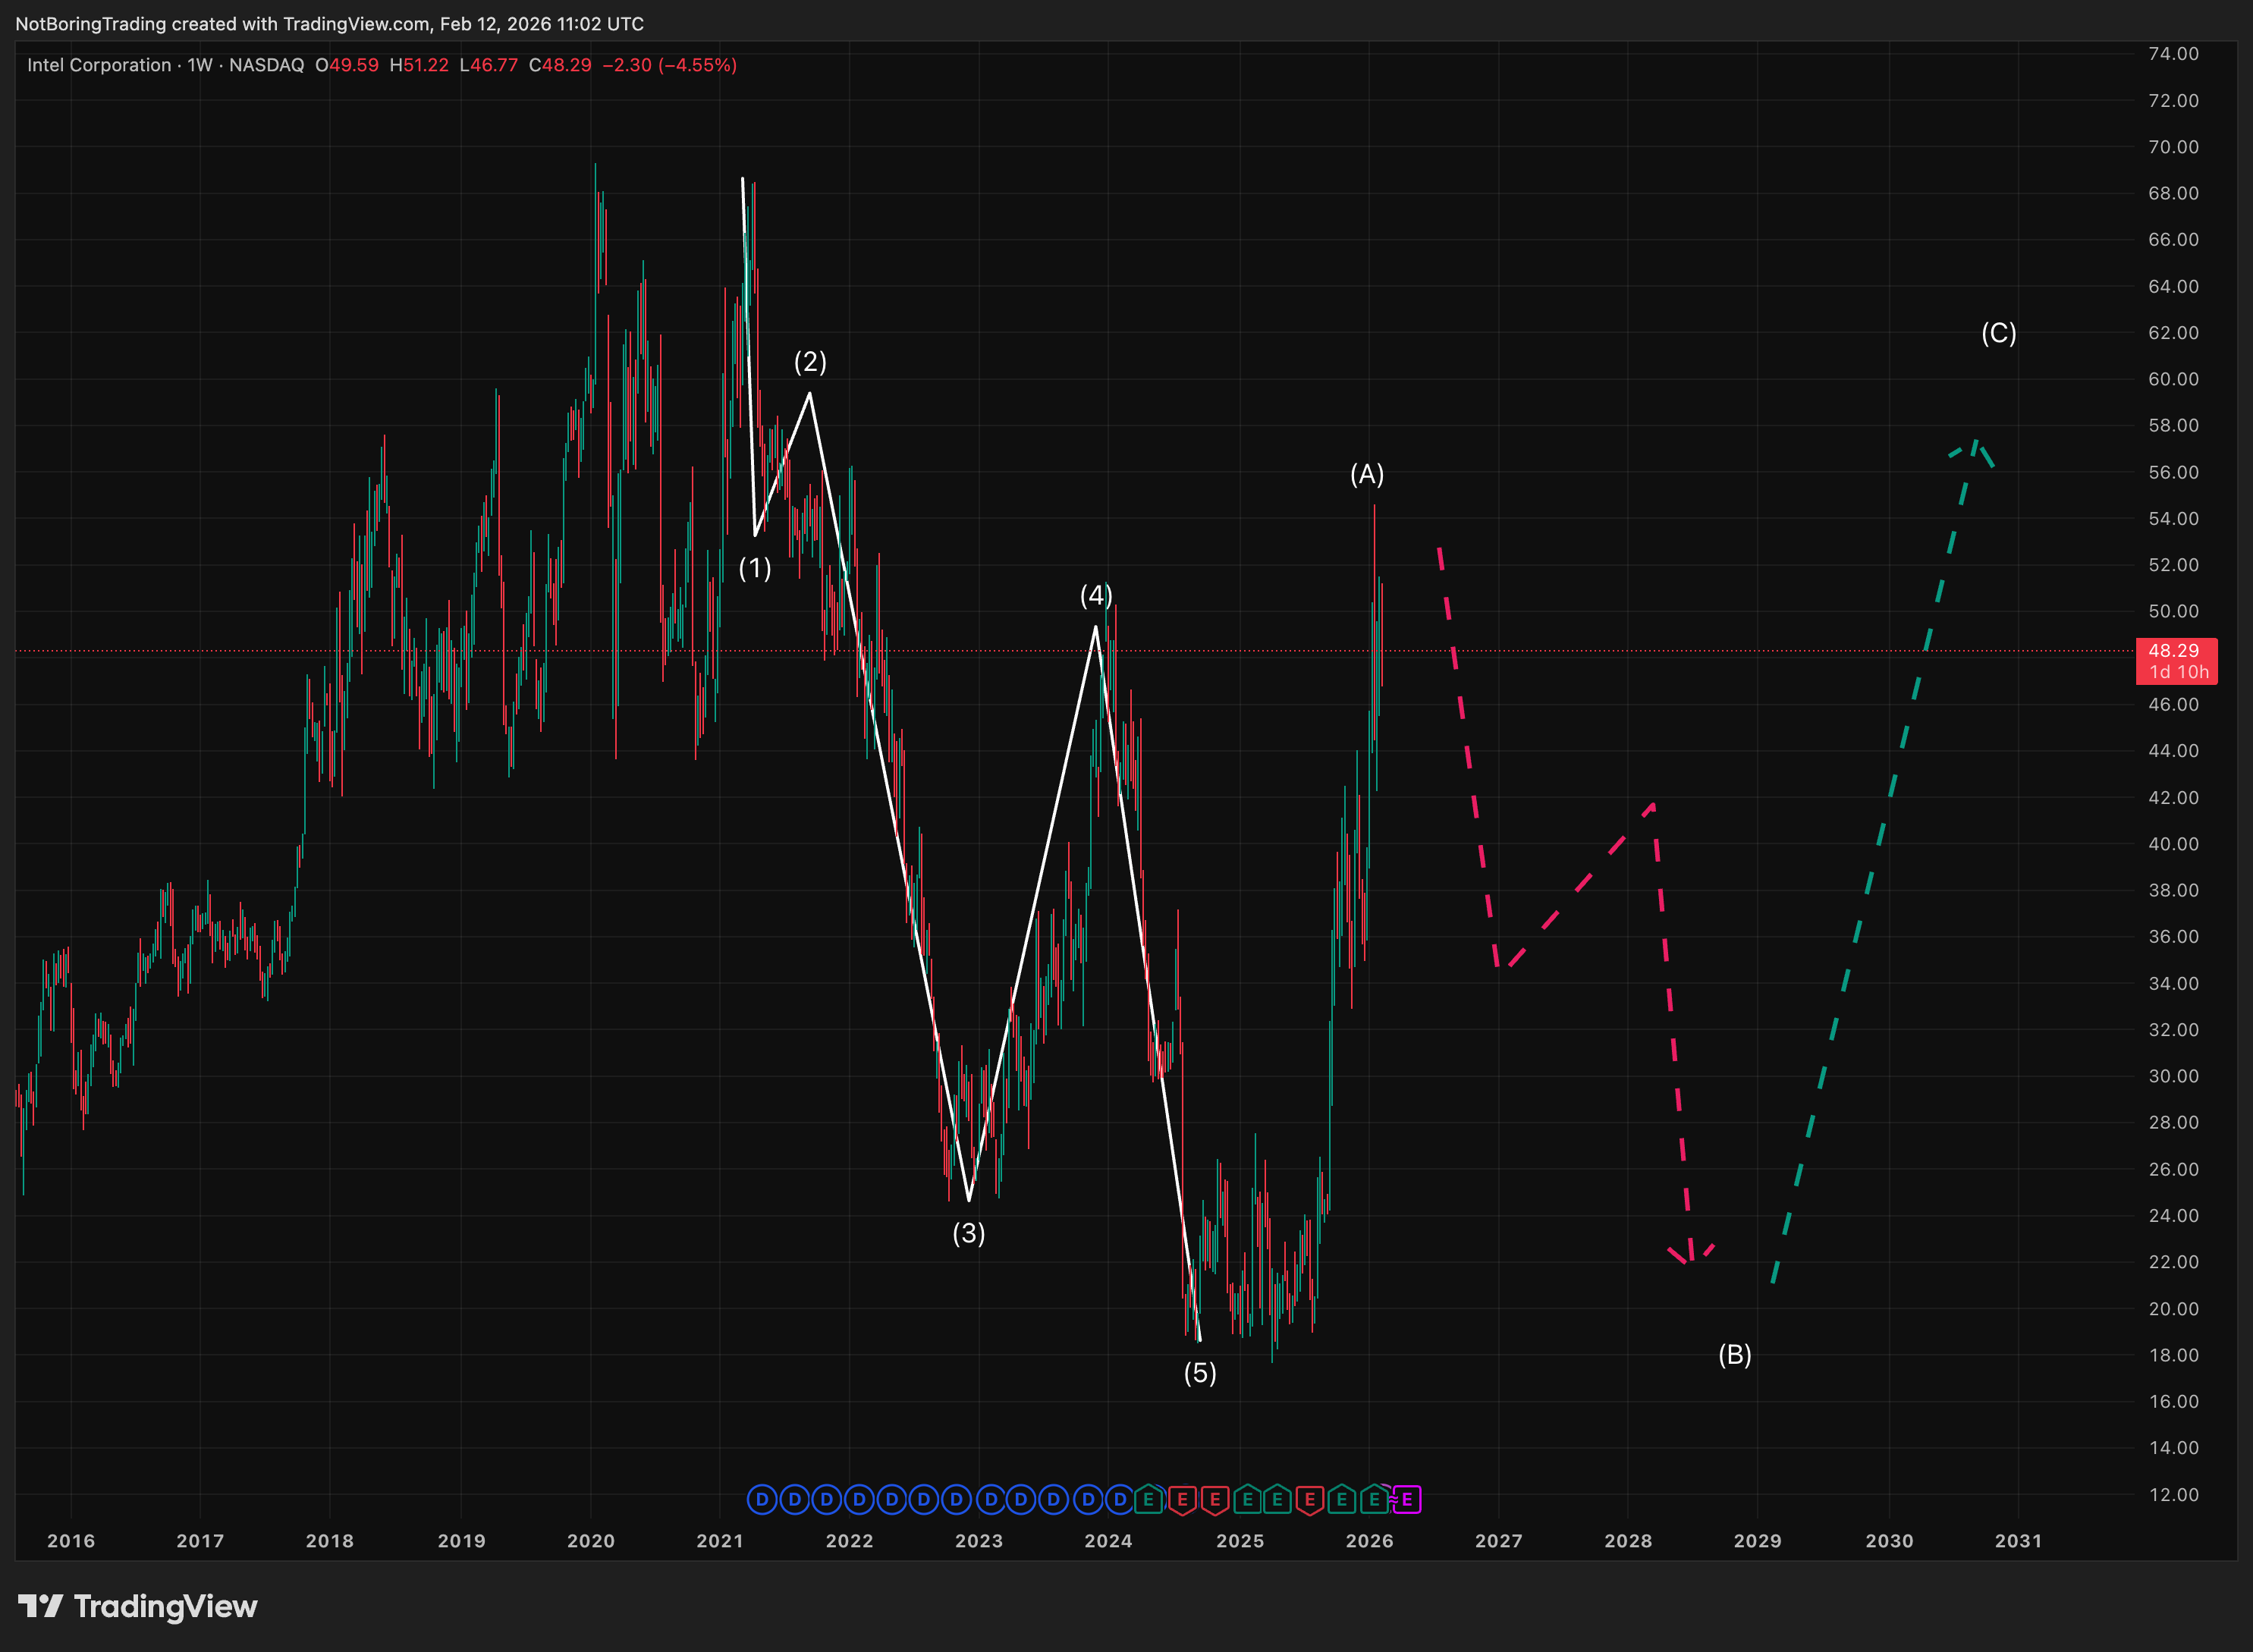Screen dimensions: 2253x1652
Task: Select the wave label (4)
Action: 1096,596
